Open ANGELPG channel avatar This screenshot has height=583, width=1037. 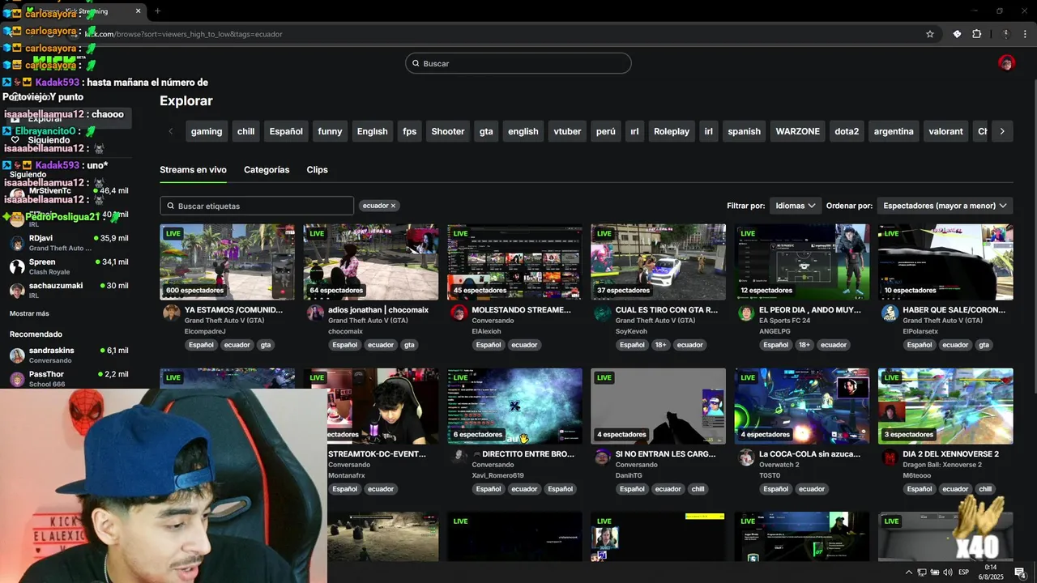coord(746,313)
